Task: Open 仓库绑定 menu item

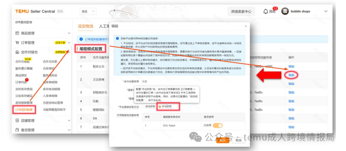Action: point(49,69)
